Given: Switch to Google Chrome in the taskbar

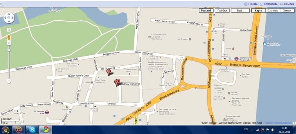Looking at the screenshot, I should 46,130.
